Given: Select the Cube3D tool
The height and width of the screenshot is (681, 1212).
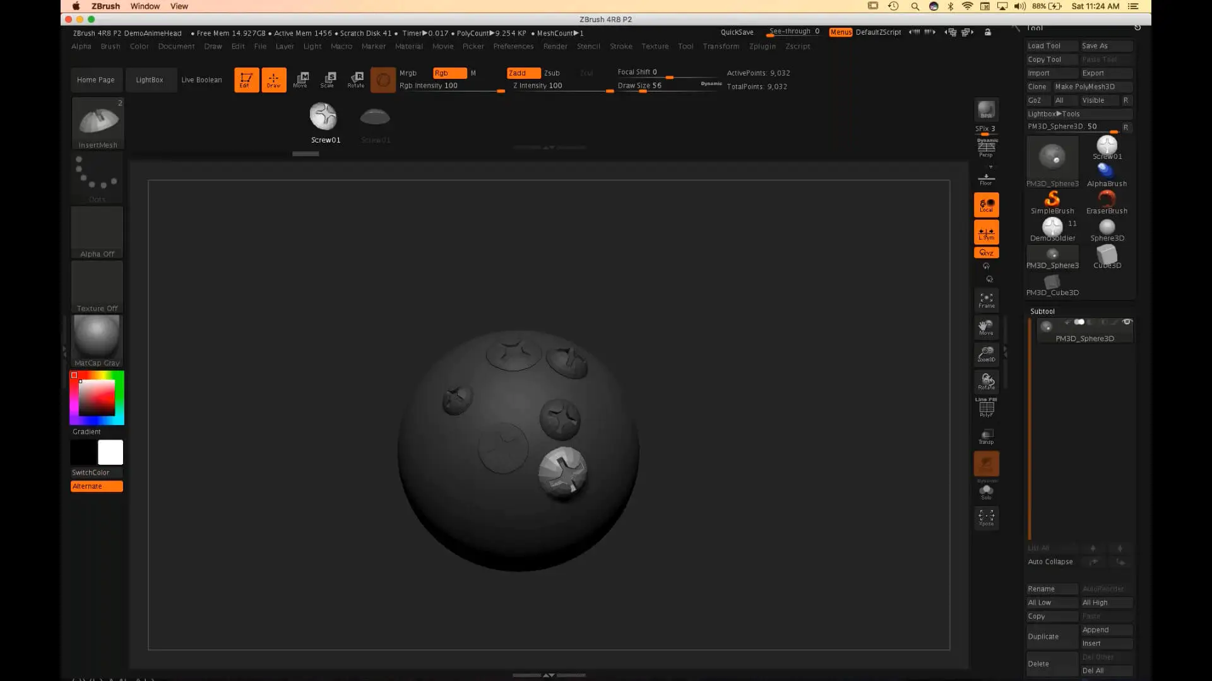Looking at the screenshot, I should pos(1107,257).
